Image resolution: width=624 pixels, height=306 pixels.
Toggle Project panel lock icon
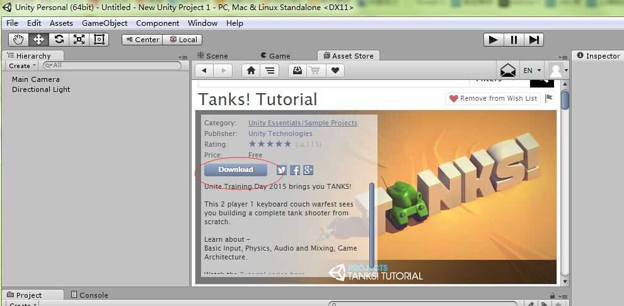tap(552, 296)
